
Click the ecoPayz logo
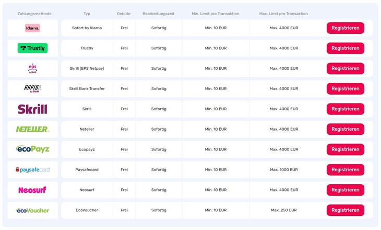(x=32, y=149)
